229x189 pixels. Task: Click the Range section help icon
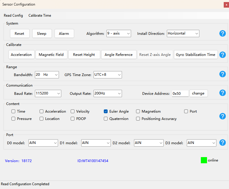223,74
